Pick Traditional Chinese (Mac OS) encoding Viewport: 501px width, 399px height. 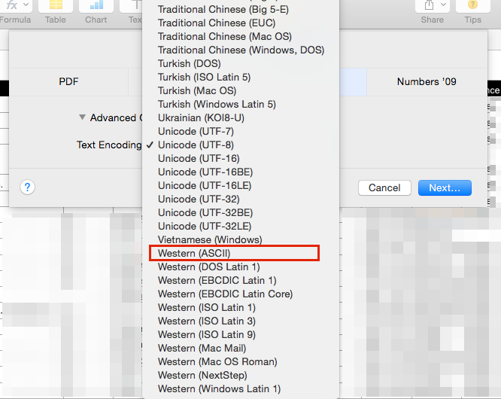tap(225, 36)
